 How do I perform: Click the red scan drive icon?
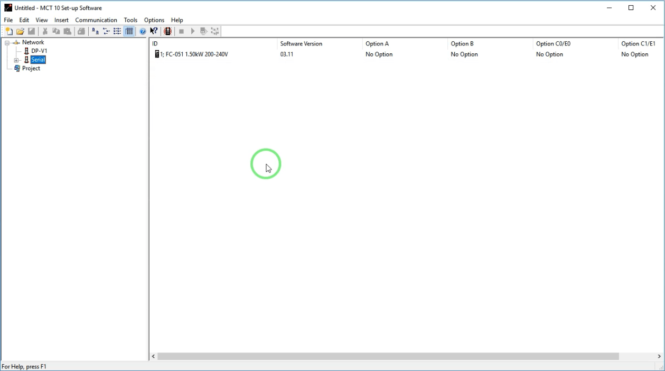pyautogui.click(x=167, y=31)
